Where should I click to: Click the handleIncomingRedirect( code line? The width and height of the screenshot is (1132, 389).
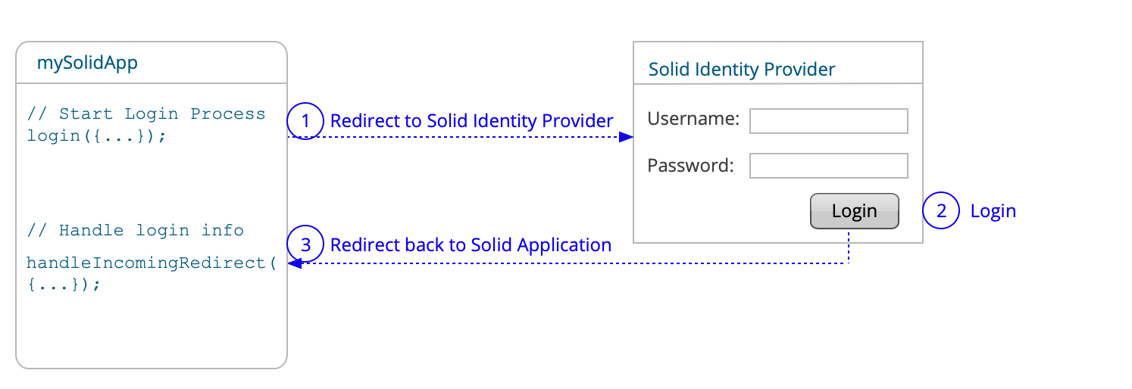(152, 263)
